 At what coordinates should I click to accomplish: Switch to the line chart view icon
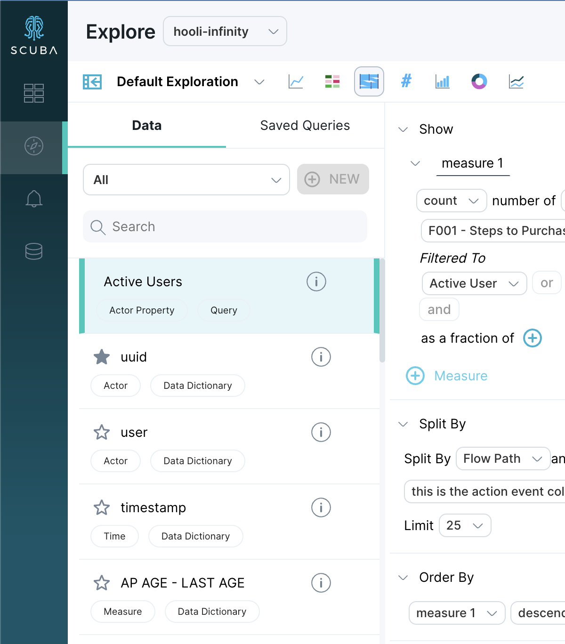pos(296,81)
